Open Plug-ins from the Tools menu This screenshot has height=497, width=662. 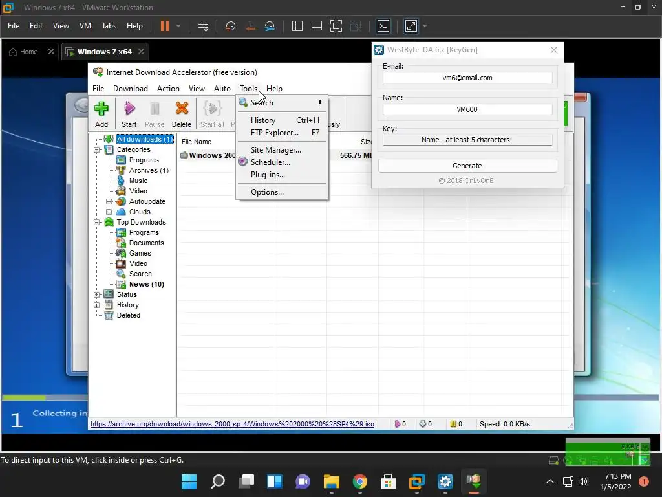point(282,175)
